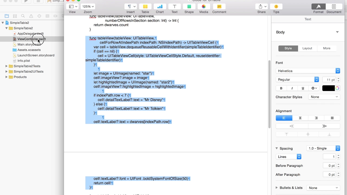Open the Character Styles None dropdown
This screenshot has width=347, height=195.
point(324,97)
